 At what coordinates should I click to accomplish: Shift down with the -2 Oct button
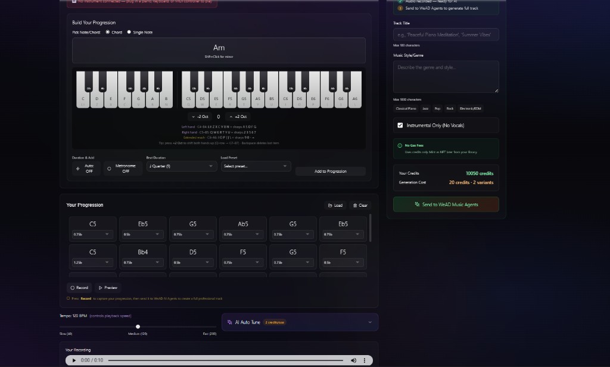[200, 117]
